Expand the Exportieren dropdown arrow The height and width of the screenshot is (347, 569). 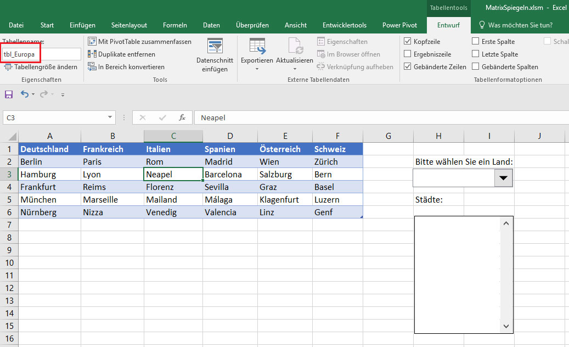point(257,69)
